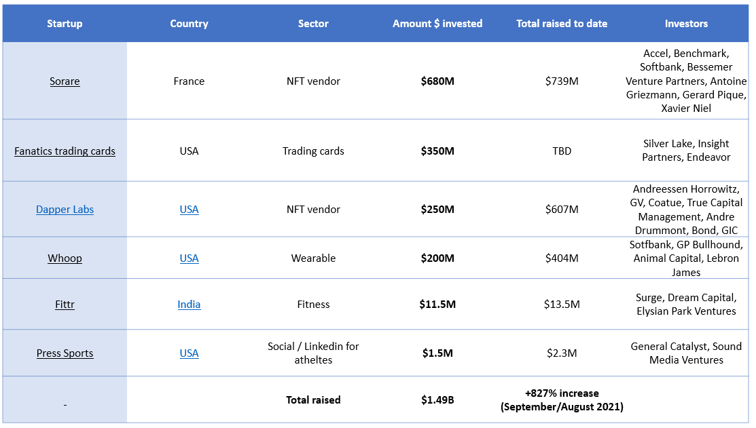Viewport: 756px width, 428px height.
Task: Open the USA link in Press Sports row
Action: click(x=189, y=353)
